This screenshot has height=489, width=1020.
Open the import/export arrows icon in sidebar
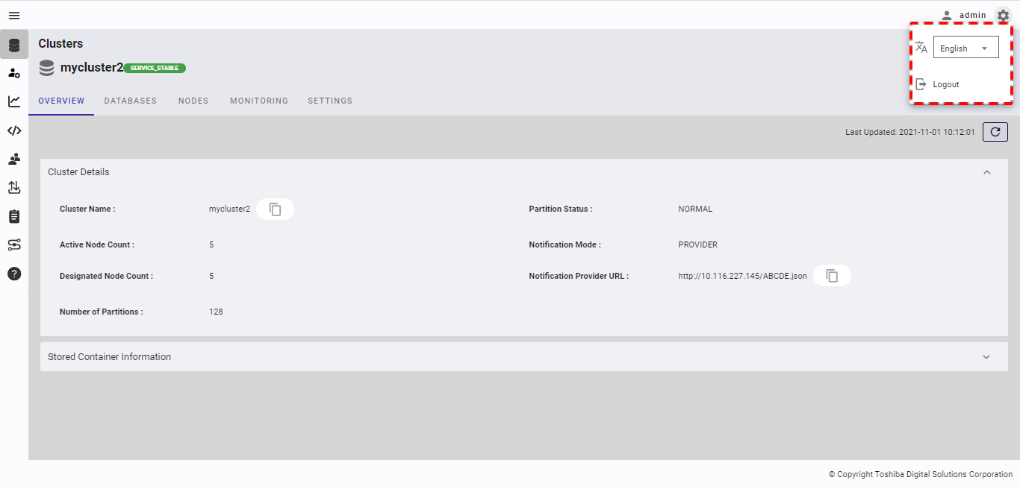tap(14, 187)
